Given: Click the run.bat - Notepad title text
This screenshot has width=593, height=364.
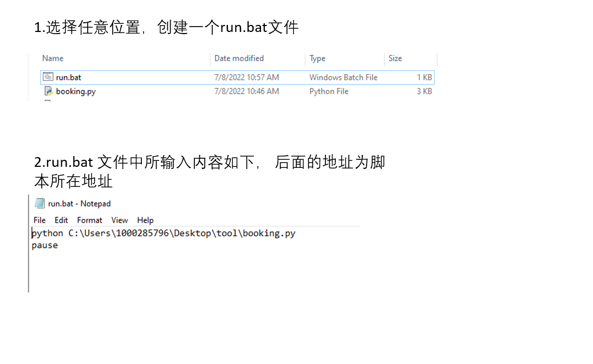Looking at the screenshot, I should [x=79, y=204].
